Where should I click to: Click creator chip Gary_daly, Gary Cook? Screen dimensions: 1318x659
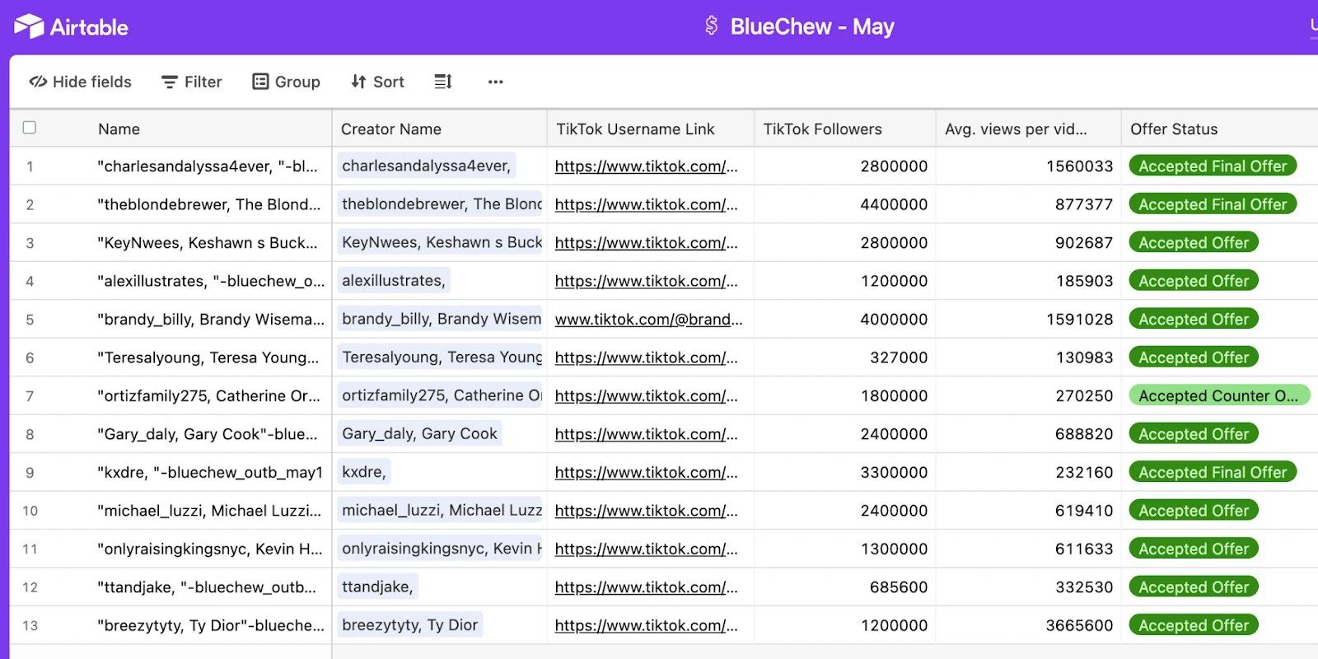coord(419,434)
